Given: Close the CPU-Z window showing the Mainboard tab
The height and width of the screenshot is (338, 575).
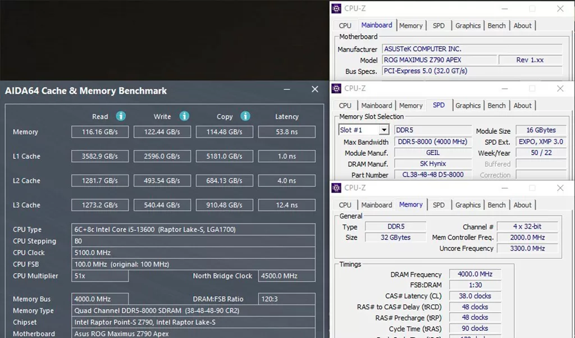Looking at the screenshot, I should click(560, 8).
